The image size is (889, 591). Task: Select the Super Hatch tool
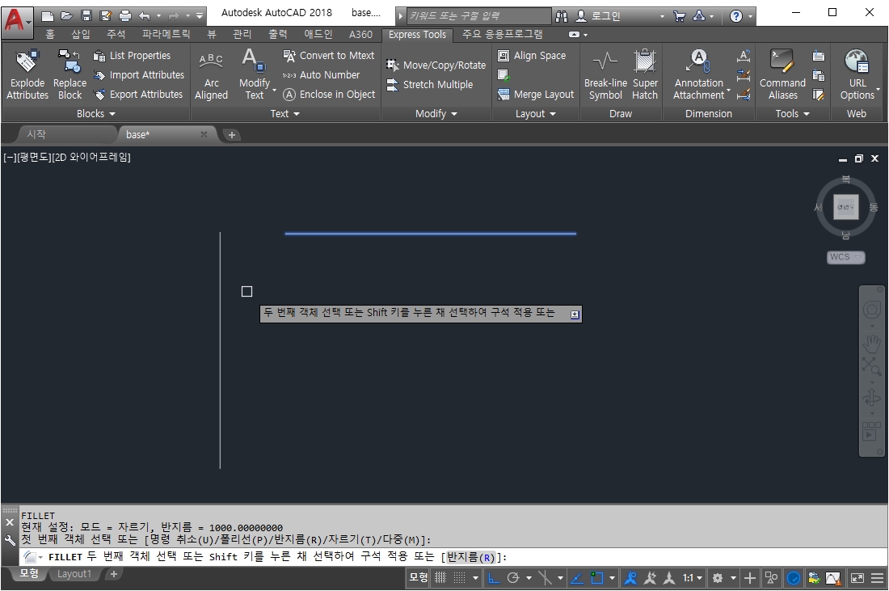(645, 75)
